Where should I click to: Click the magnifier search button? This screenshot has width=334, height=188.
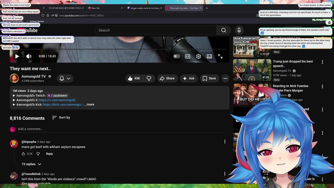tap(224, 30)
